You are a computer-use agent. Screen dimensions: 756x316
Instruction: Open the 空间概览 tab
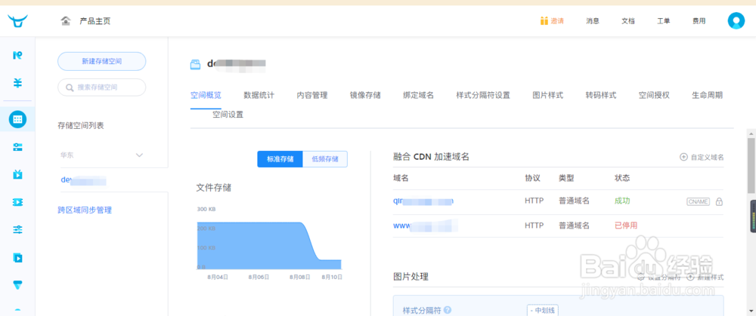coord(206,95)
